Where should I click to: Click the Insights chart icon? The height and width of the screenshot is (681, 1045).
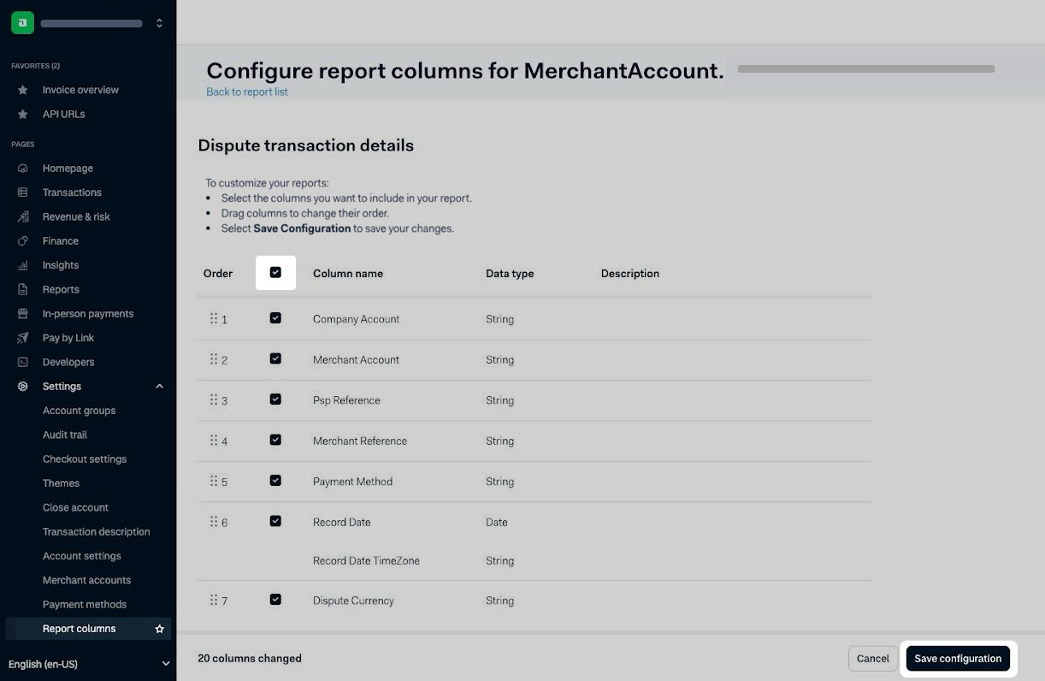(23, 265)
